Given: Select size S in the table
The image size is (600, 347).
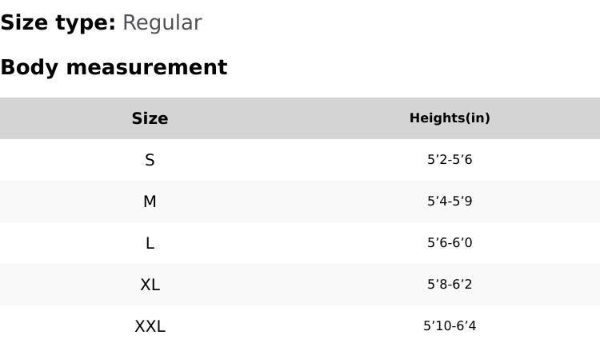Looking at the screenshot, I should (x=150, y=160).
